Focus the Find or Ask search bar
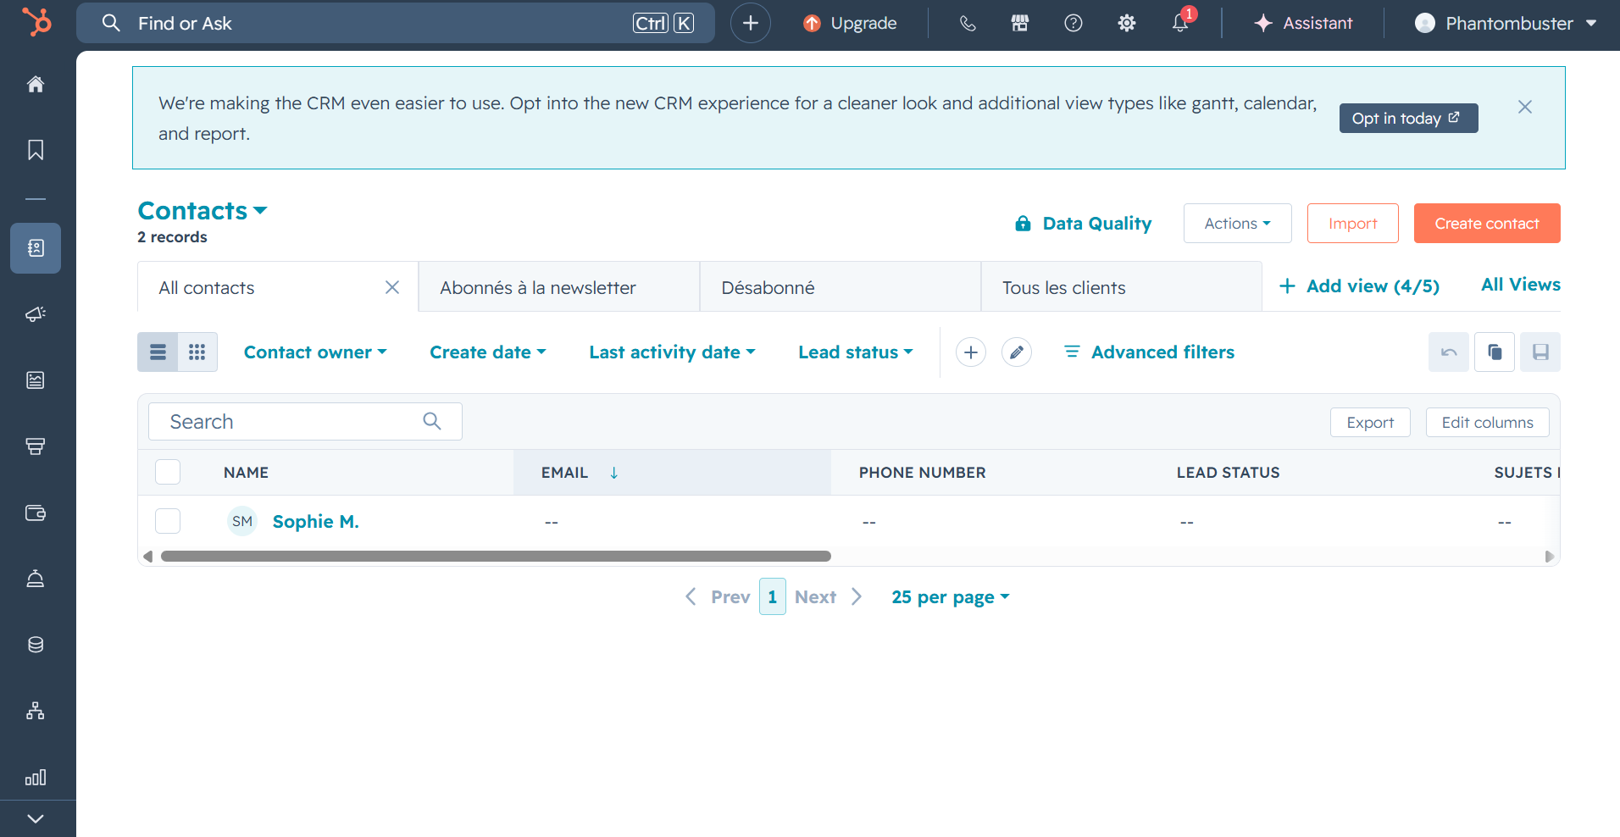The image size is (1620, 837). 396,23
